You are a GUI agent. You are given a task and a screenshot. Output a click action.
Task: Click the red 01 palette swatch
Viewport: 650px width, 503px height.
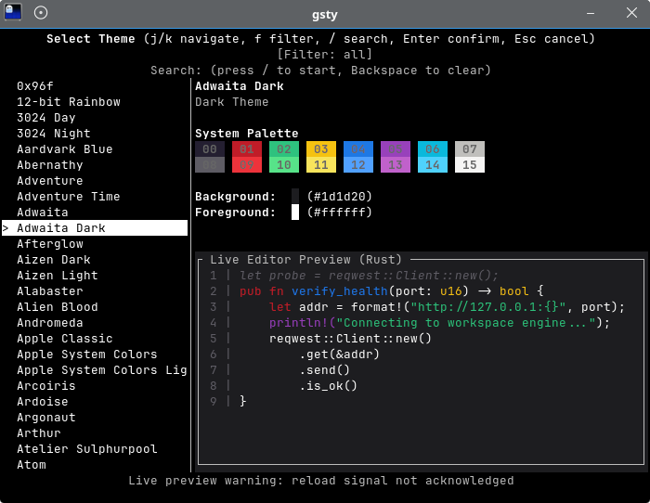pos(247,149)
